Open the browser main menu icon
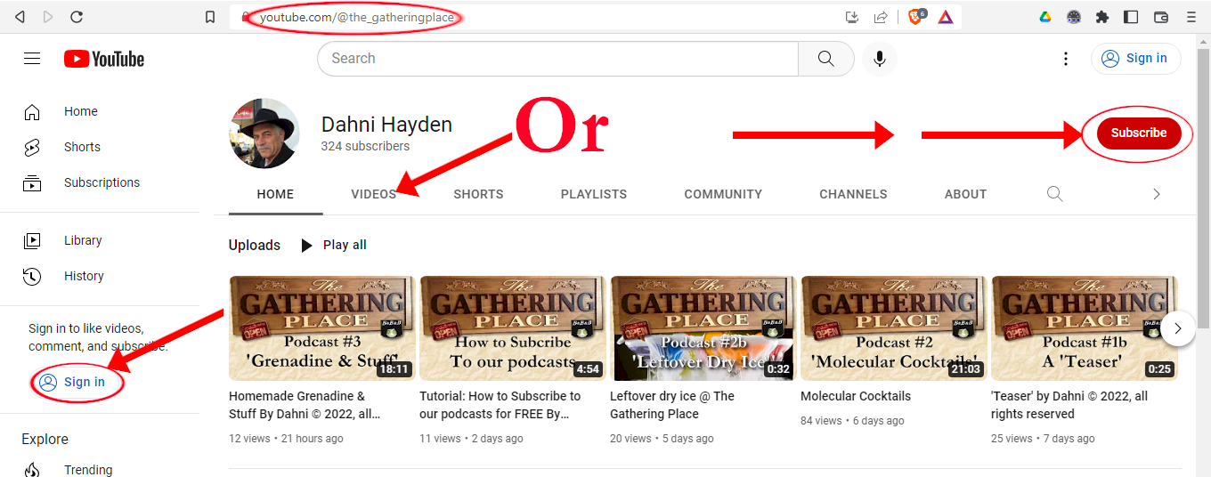 [1191, 17]
